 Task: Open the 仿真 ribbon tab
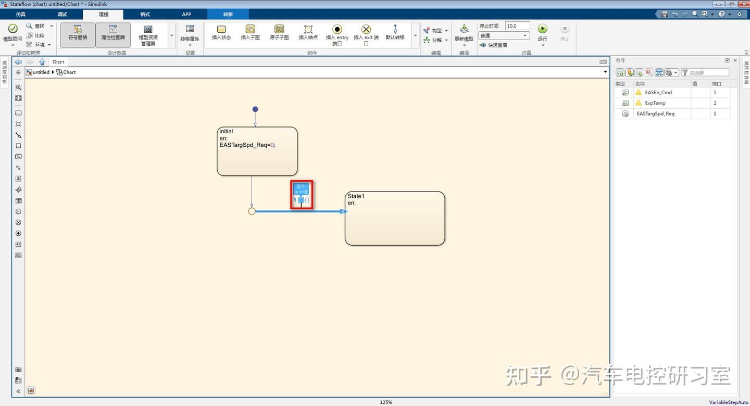click(x=21, y=14)
